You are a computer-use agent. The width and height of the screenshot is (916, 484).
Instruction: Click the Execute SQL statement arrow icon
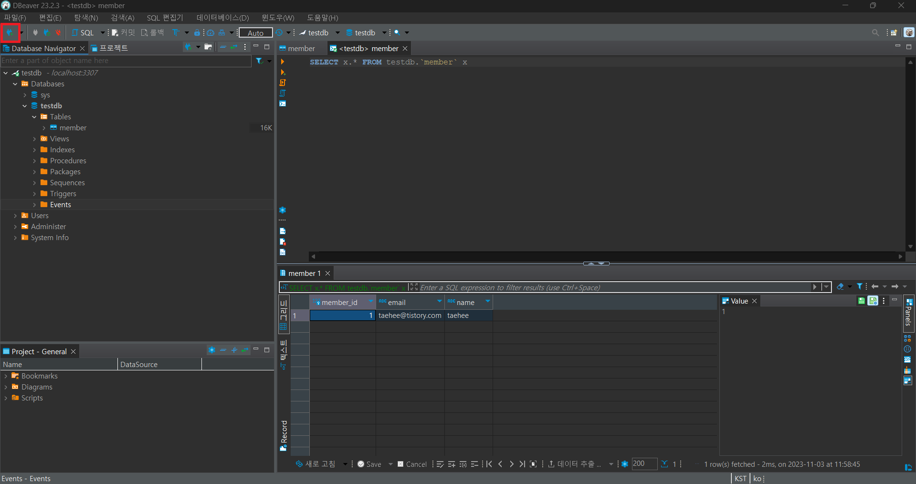(283, 62)
